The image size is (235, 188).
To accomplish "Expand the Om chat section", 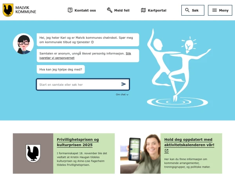I will click(x=122, y=95).
